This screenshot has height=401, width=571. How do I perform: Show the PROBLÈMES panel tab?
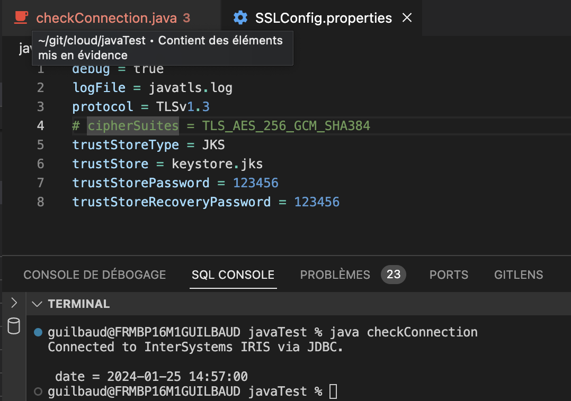coord(335,275)
